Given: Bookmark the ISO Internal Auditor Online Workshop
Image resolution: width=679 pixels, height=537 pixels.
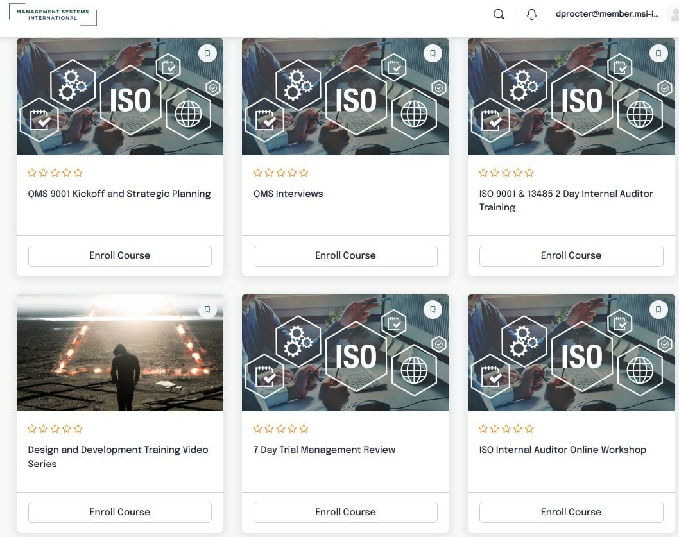Looking at the screenshot, I should click(658, 310).
